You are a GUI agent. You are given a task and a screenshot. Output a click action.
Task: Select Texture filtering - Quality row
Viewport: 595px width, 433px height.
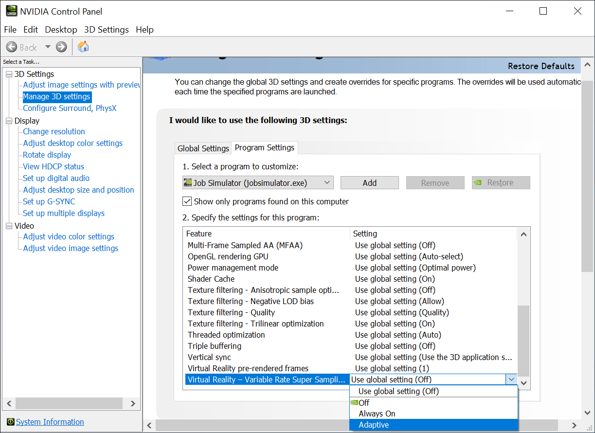pyautogui.click(x=350, y=312)
